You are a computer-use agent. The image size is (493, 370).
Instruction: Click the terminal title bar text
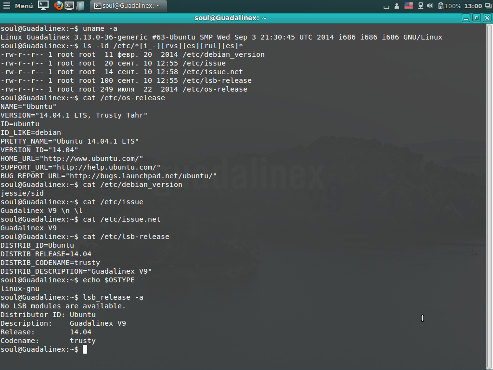[x=231, y=18]
